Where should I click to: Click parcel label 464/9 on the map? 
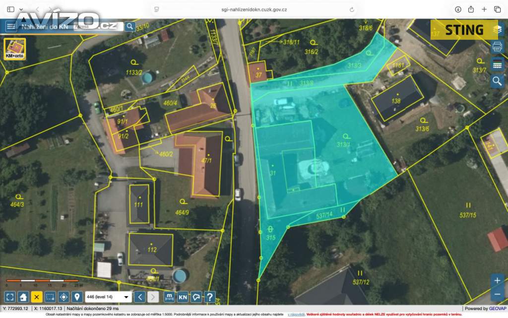coord(182,212)
